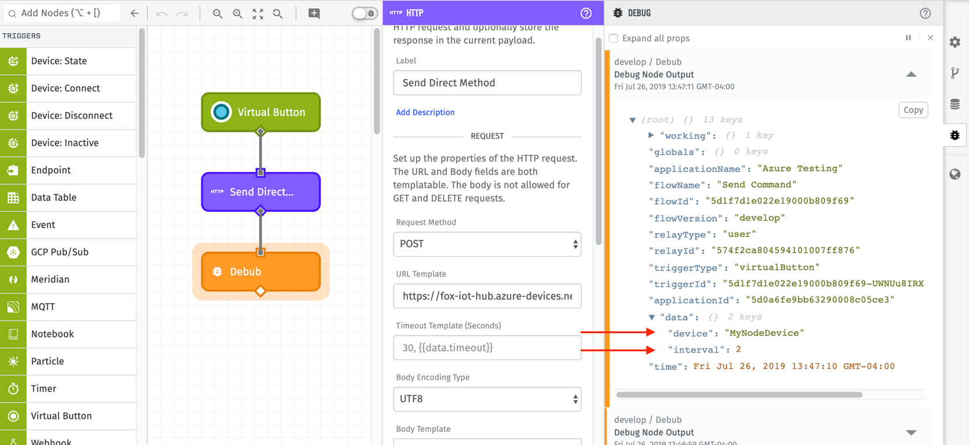The width and height of the screenshot is (969, 445).
Task: Click the add note icon in toolbar
Action: coord(314,13)
